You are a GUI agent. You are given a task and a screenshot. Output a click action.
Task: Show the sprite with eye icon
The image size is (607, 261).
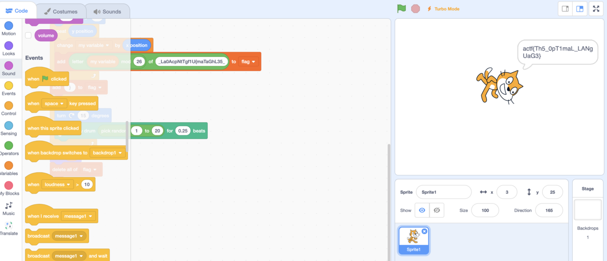click(x=422, y=210)
